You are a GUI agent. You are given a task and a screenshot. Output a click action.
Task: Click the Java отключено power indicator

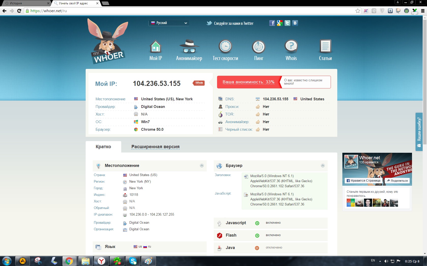[257, 248]
